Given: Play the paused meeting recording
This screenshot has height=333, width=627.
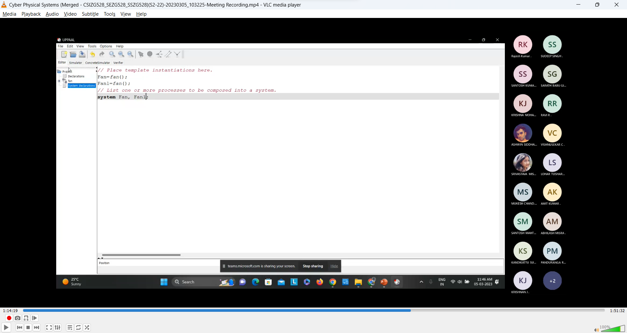Looking at the screenshot, I should (x=6, y=327).
